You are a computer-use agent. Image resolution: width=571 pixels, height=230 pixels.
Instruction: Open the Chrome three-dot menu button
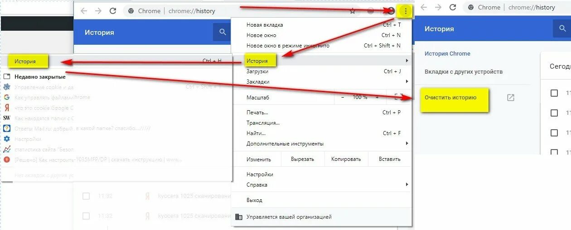[406, 11]
